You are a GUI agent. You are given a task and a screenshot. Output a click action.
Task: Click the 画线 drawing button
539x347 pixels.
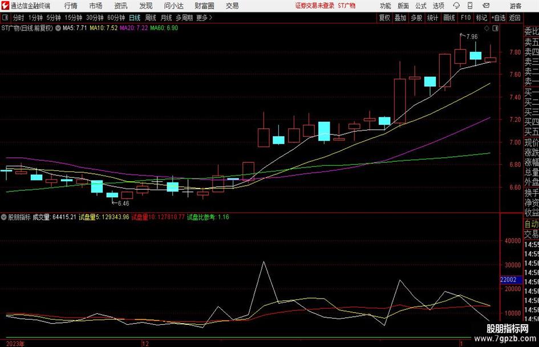pyautogui.click(x=449, y=18)
